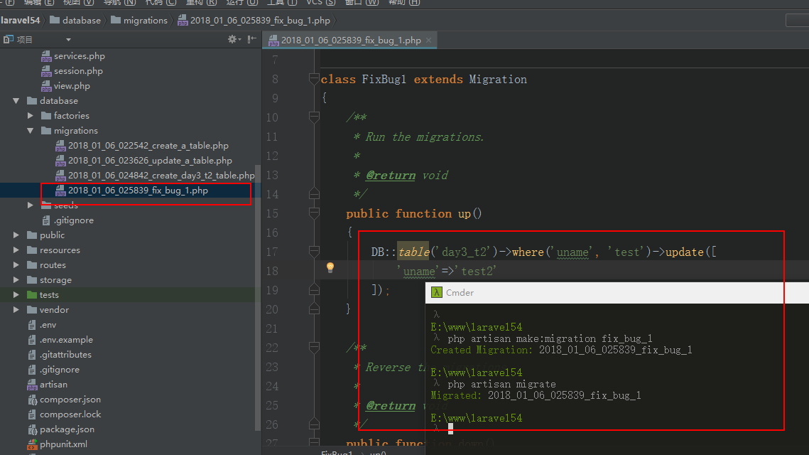This screenshot has width=809, height=455.
Task: Collapse the database folder
Action: point(16,101)
